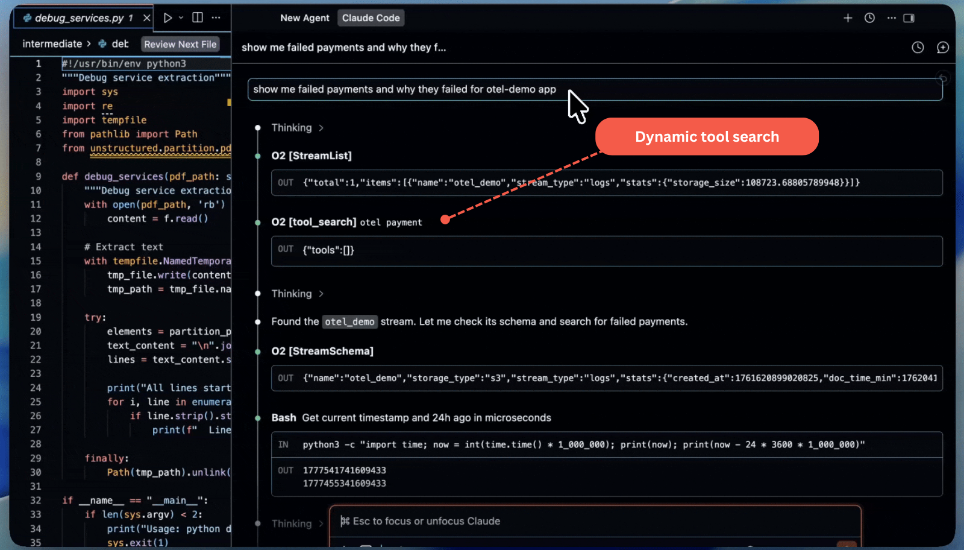Click 'def debug_services' code line

146,176
